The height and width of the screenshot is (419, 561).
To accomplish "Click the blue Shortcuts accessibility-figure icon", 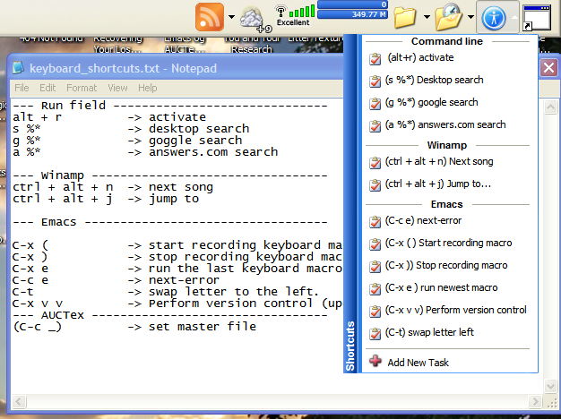I will click(494, 17).
